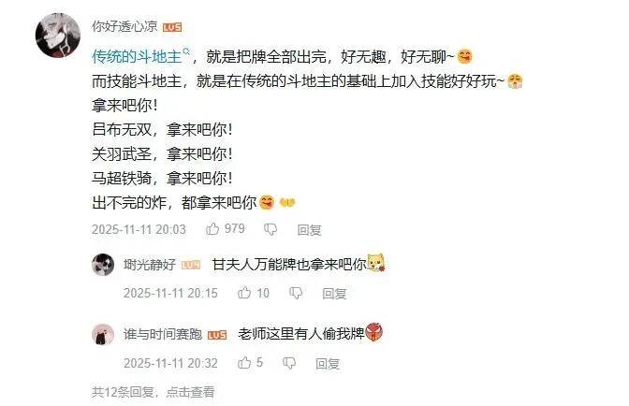Like 谁与时间赛跑's reply with 5 likes
The image size is (629, 406).
244,363
